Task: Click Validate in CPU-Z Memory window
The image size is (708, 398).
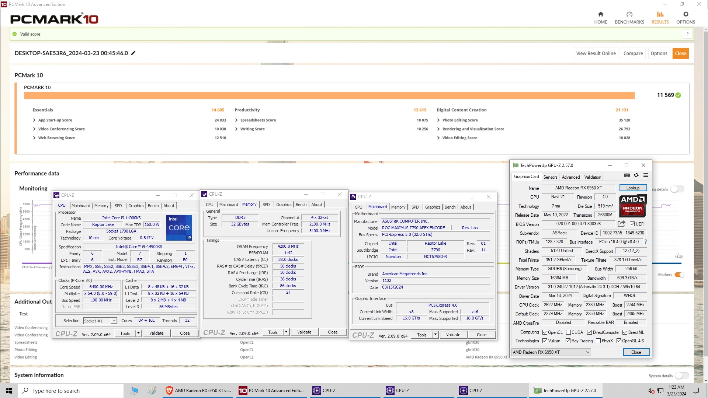Action: tap(304, 332)
